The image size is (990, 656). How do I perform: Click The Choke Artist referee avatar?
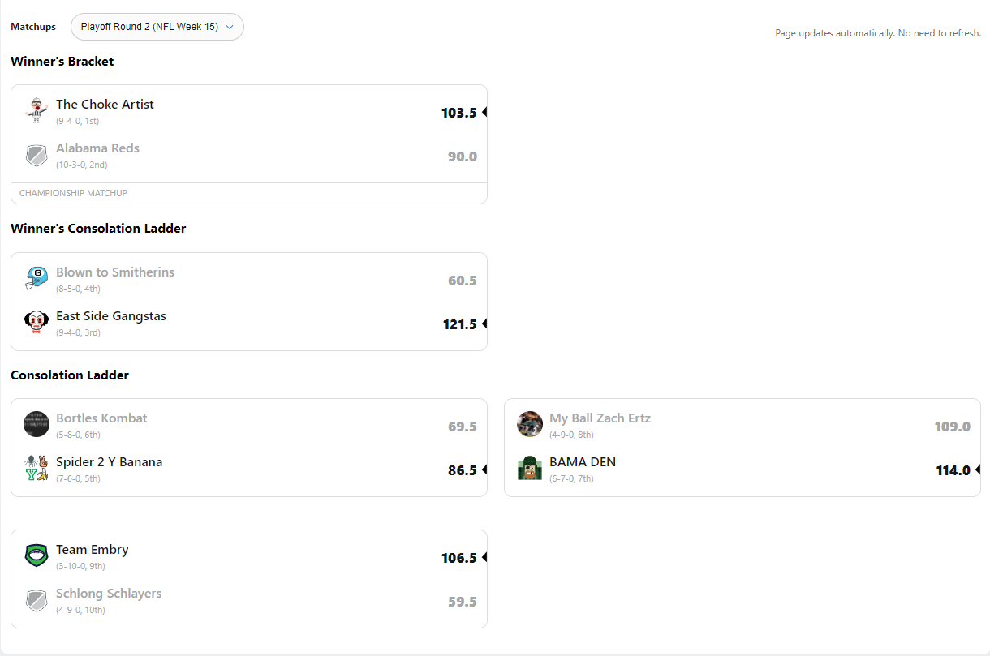click(x=37, y=111)
